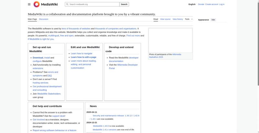
Task: Click the 'free and open' link
Action: point(67,36)
